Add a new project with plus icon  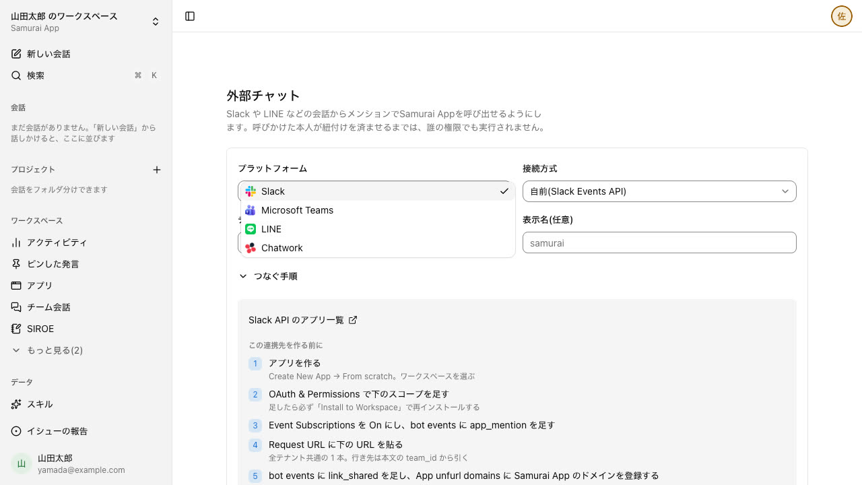pyautogui.click(x=157, y=170)
